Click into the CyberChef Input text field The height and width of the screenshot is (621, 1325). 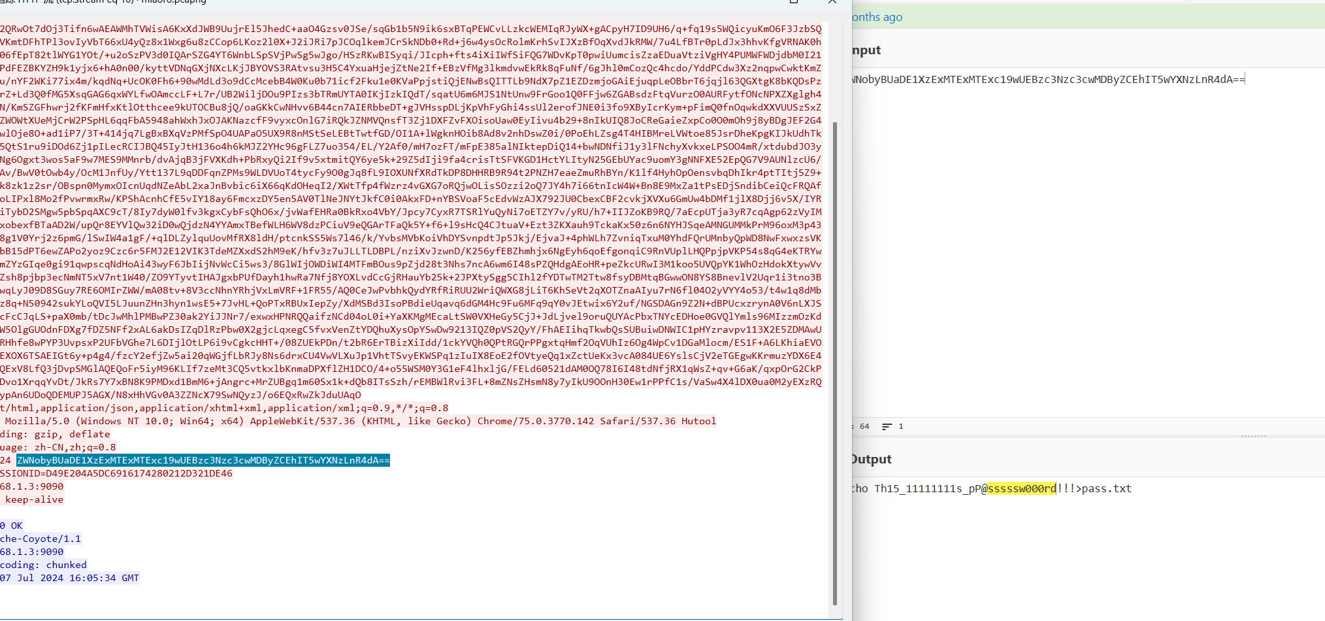coord(1088,242)
